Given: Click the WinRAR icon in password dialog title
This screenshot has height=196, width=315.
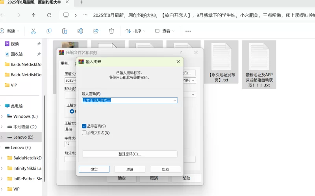Looking at the screenshot, I should coord(81,62).
